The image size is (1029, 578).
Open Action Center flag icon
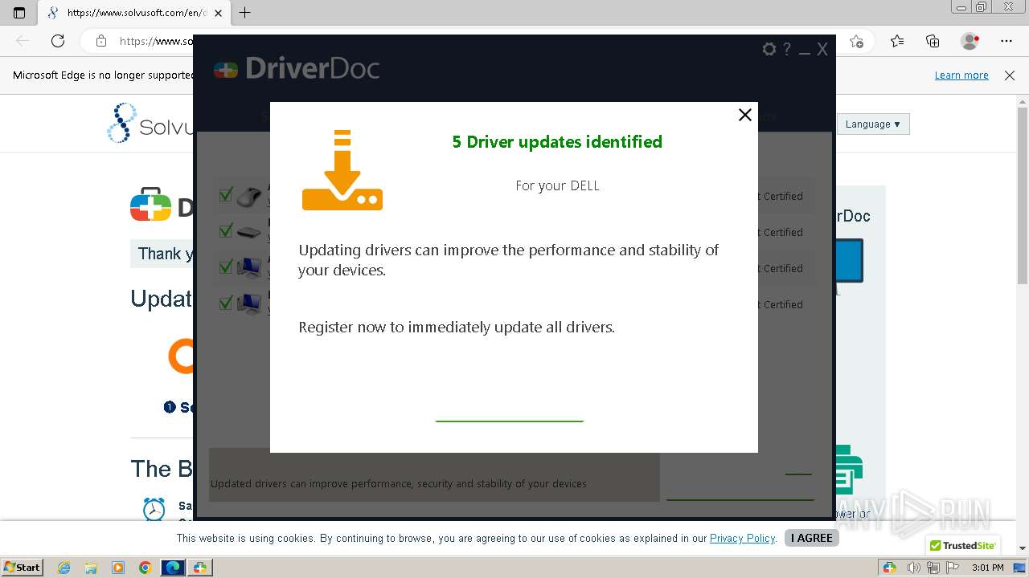coord(951,568)
